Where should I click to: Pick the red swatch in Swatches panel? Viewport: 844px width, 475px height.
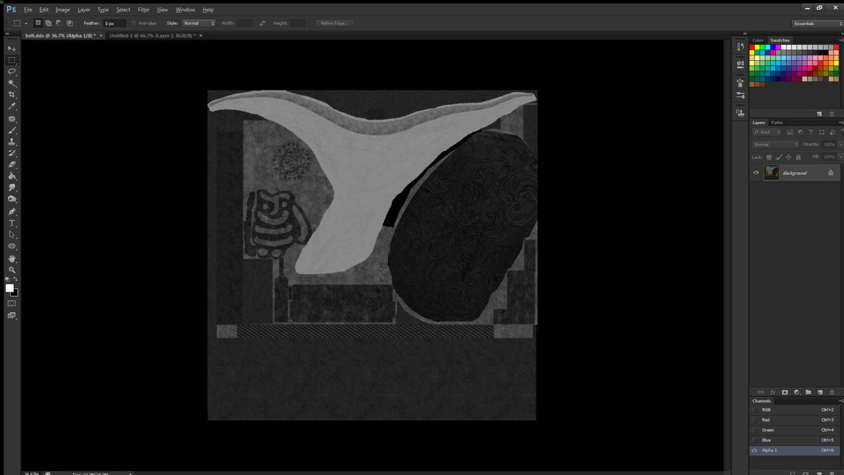pos(752,47)
